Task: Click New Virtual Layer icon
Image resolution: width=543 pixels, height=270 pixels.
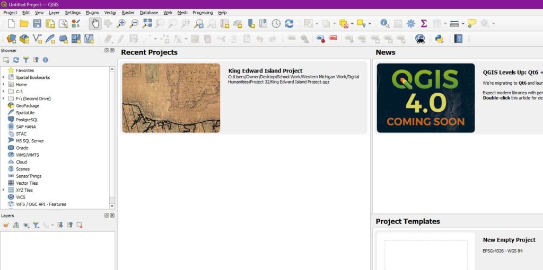Action: (x=89, y=39)
